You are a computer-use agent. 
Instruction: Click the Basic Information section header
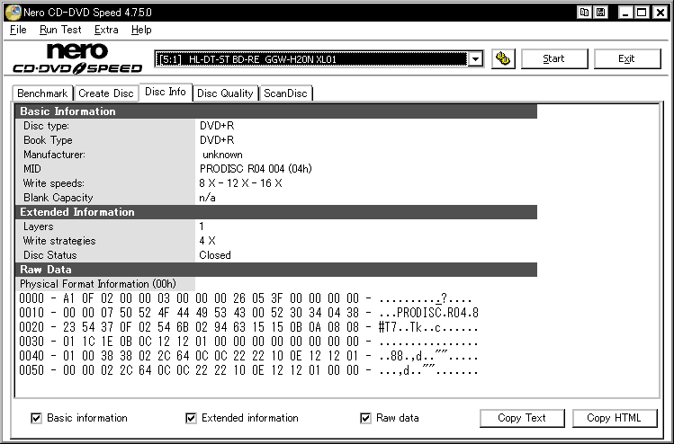tap(276, 111)
